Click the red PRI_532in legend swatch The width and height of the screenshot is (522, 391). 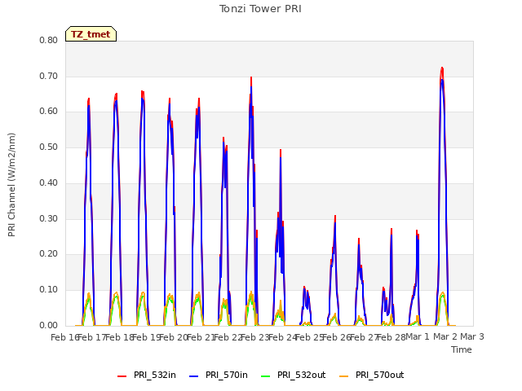[122, 376]
